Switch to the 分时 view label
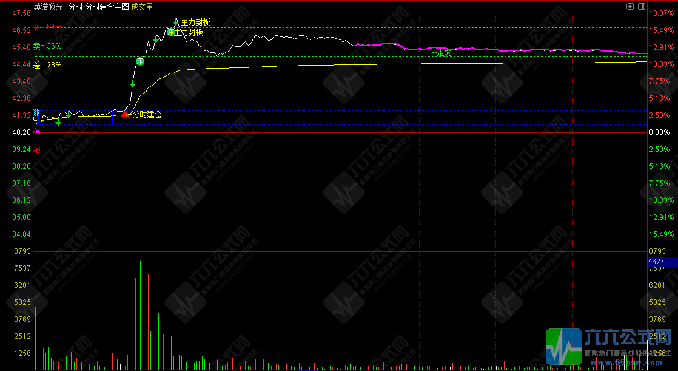The width and height of the screenshot is (678, 371). (75, 7)
